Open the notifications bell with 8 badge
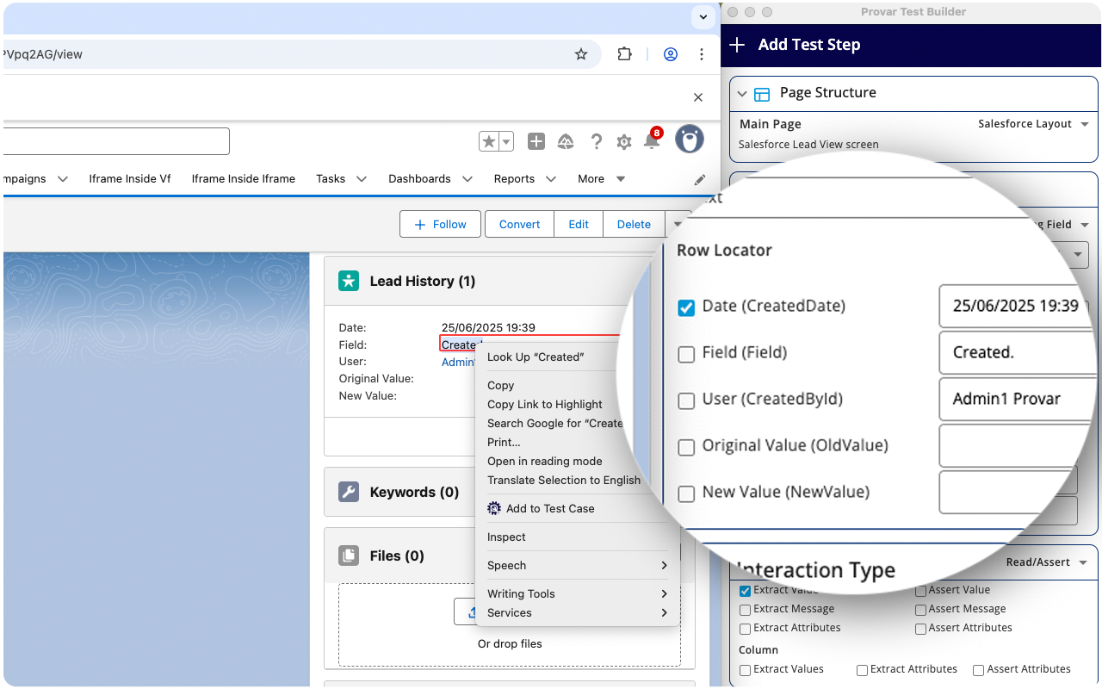Screen dimensions: 1102x689 653,140
